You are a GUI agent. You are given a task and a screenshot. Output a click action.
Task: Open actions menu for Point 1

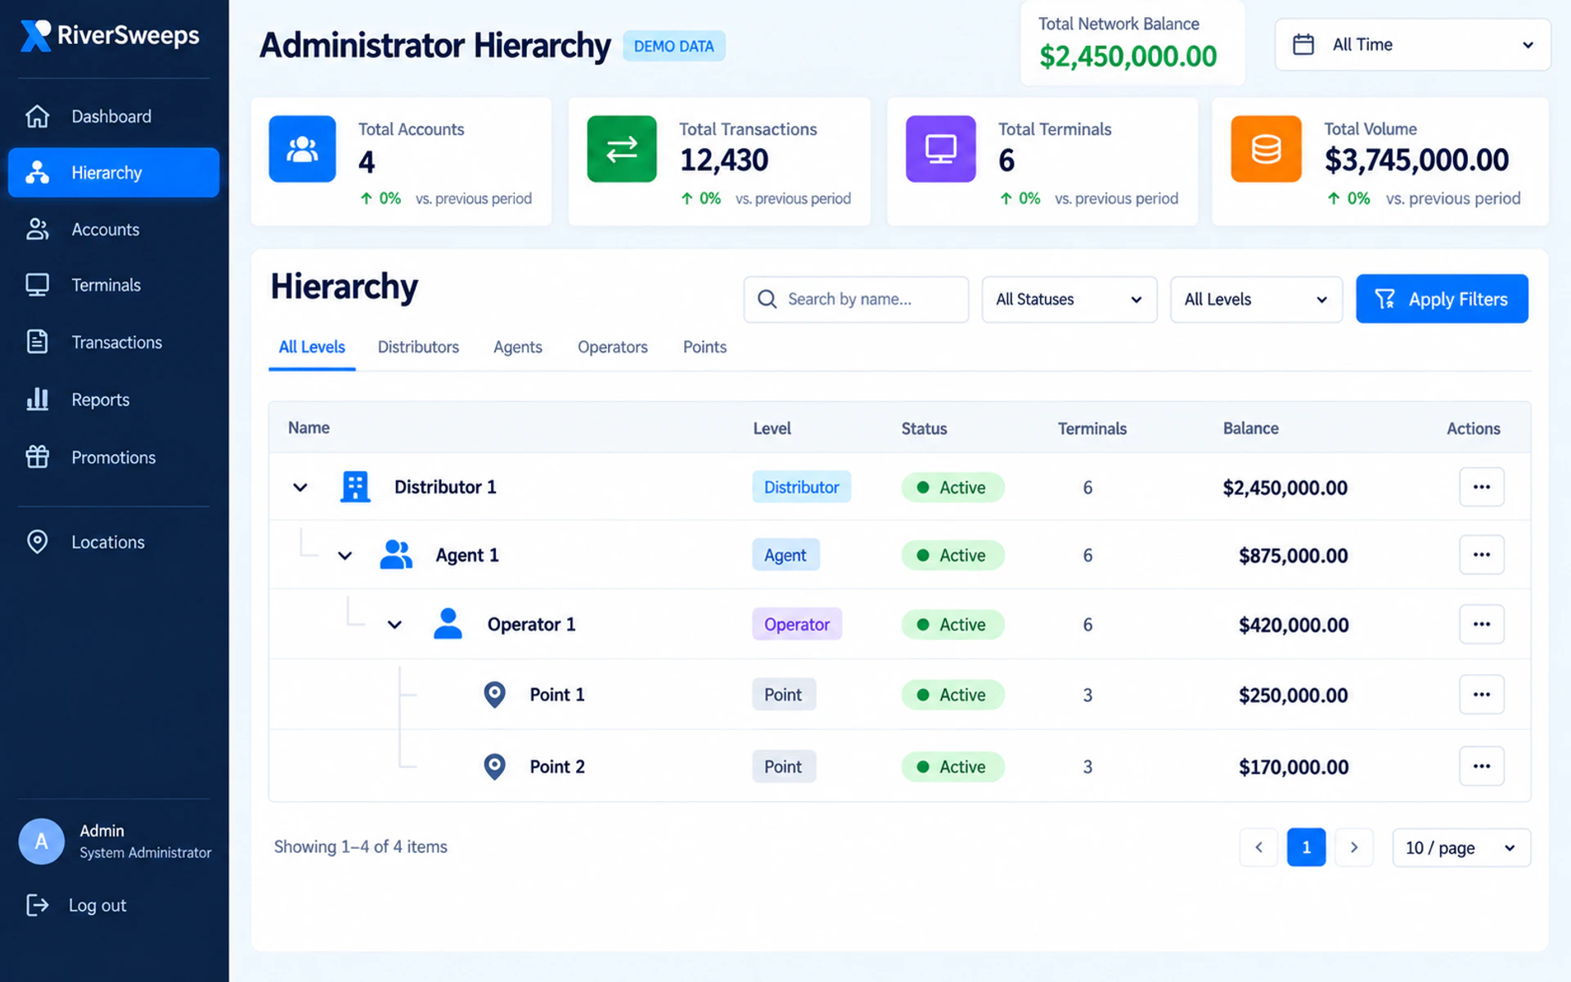[1482, 695]
